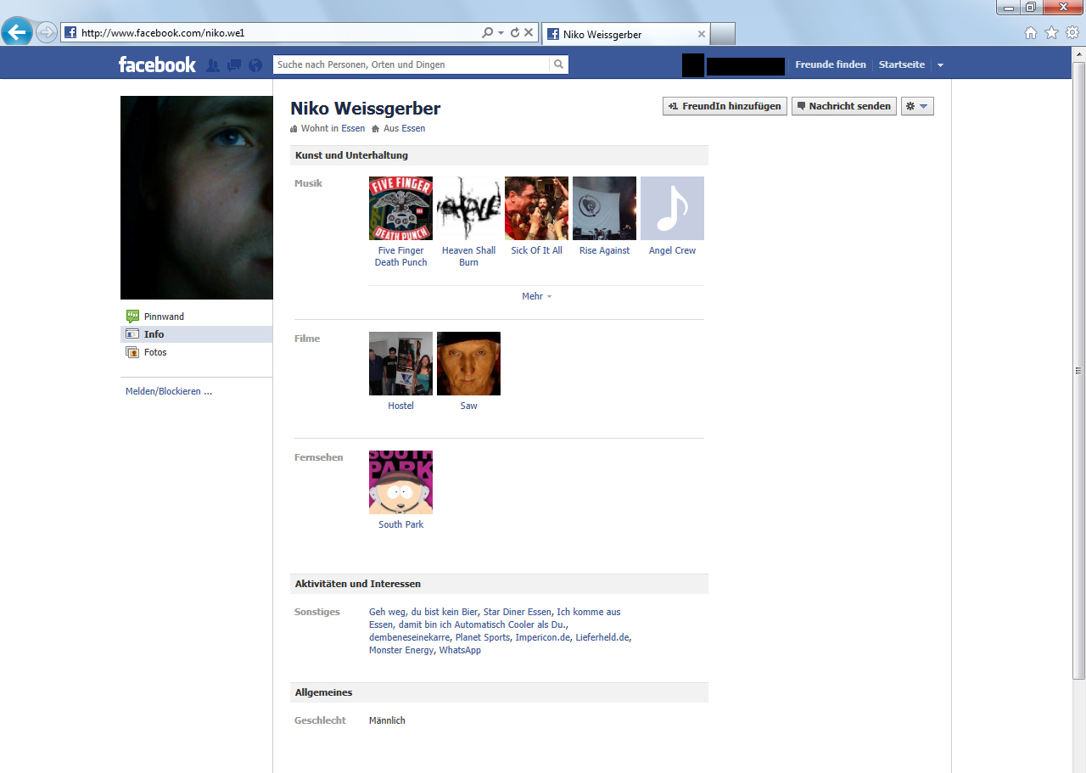
Task: Open friend requests icon in header
Action: [213, 65]
